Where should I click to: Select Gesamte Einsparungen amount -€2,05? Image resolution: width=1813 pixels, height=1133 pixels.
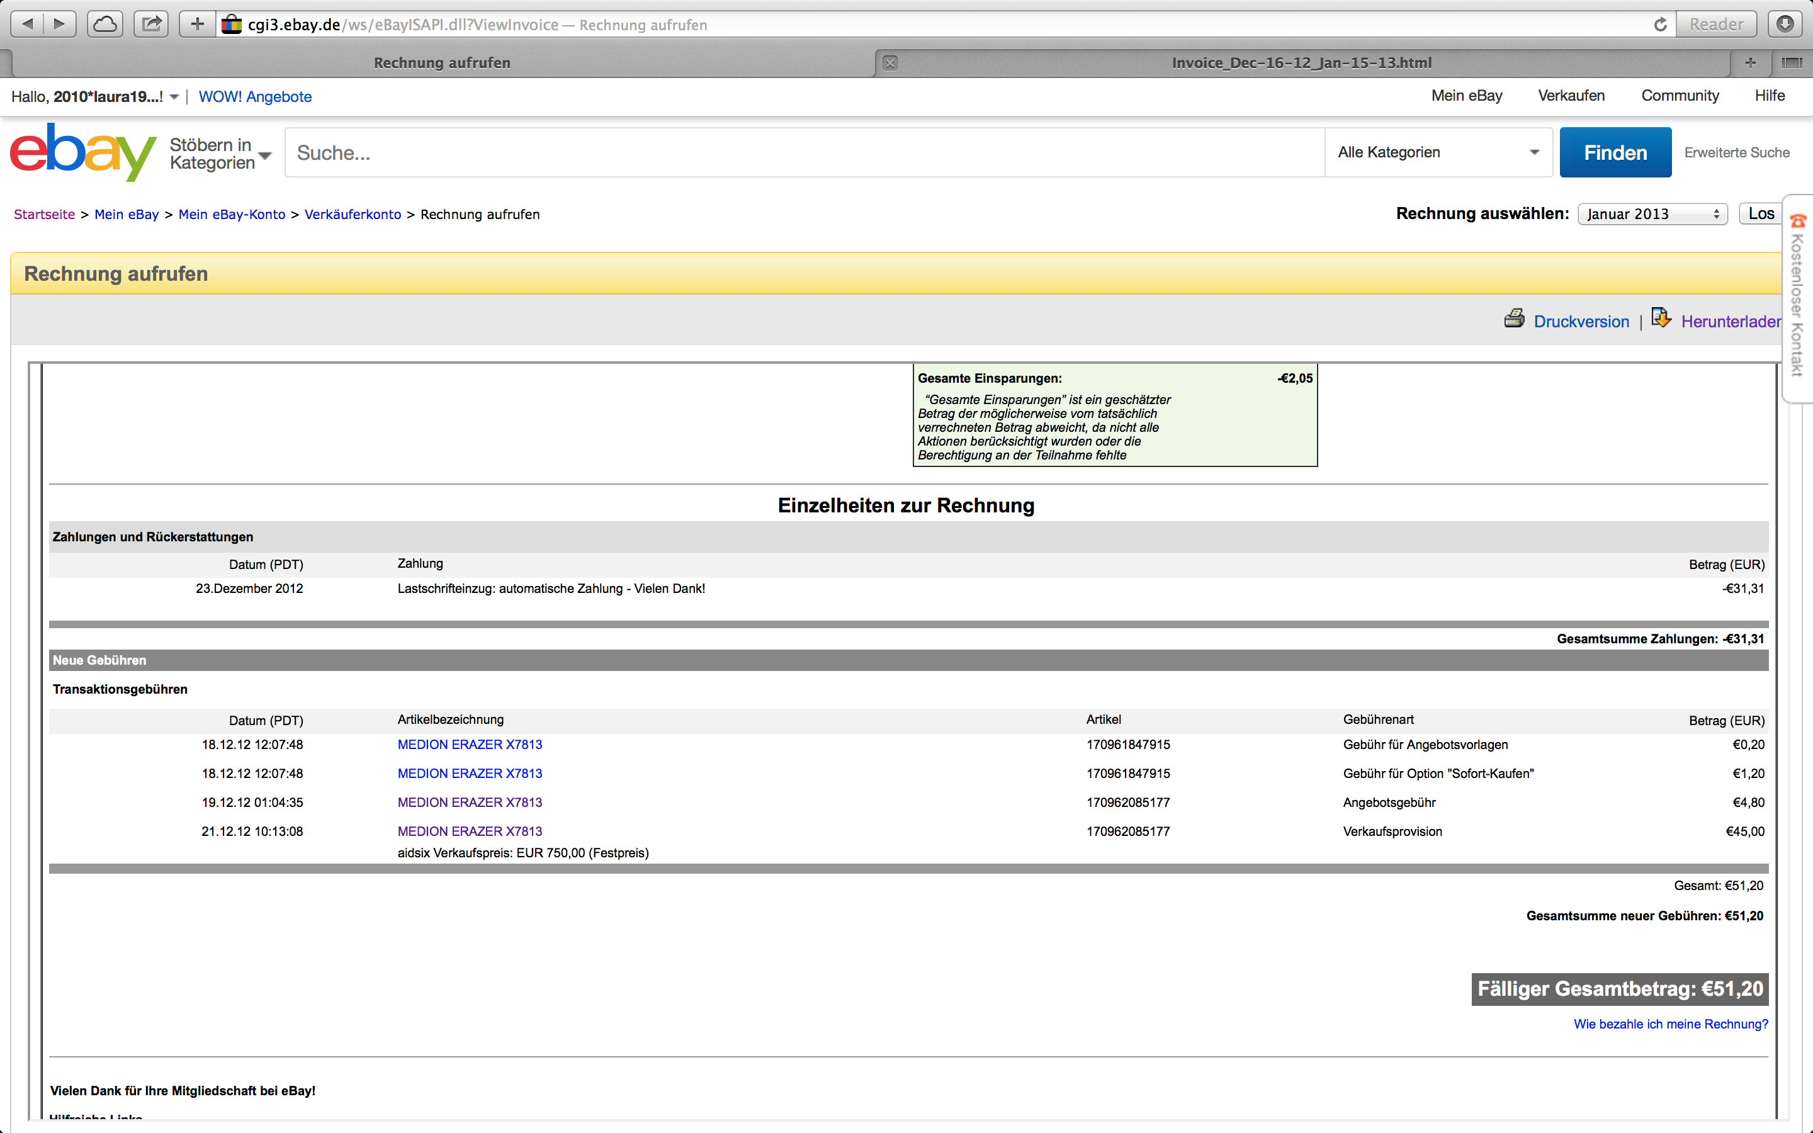point(1294,378)
